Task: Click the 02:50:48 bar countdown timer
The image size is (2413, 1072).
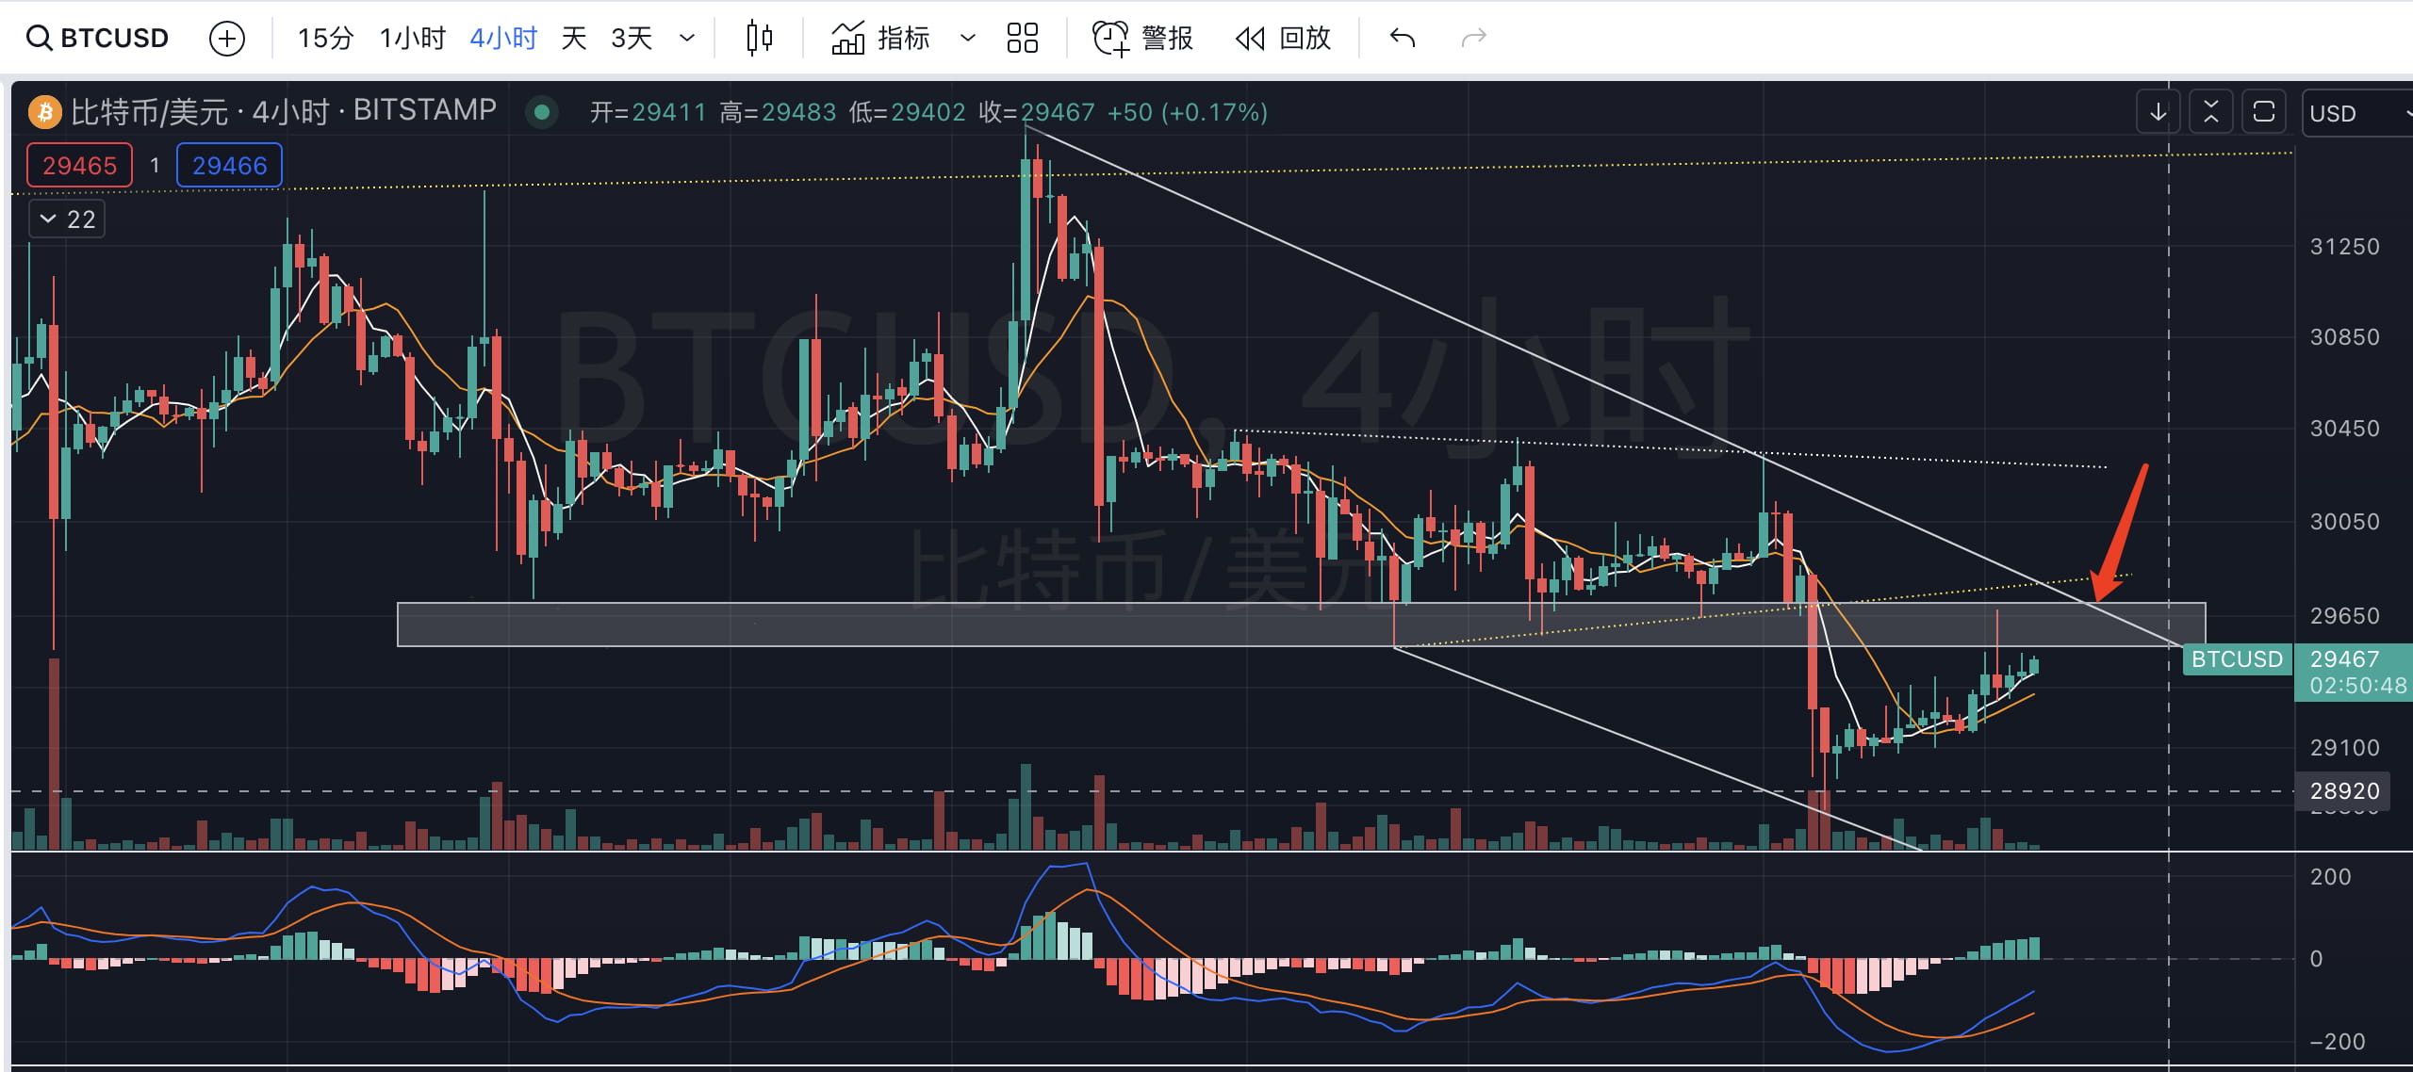Action: (2357, 685)
